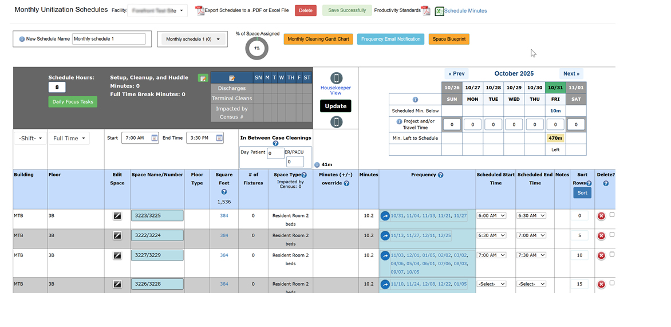
Task: Open the Start time calendar picker icon
Action: (x=155, y=138)
